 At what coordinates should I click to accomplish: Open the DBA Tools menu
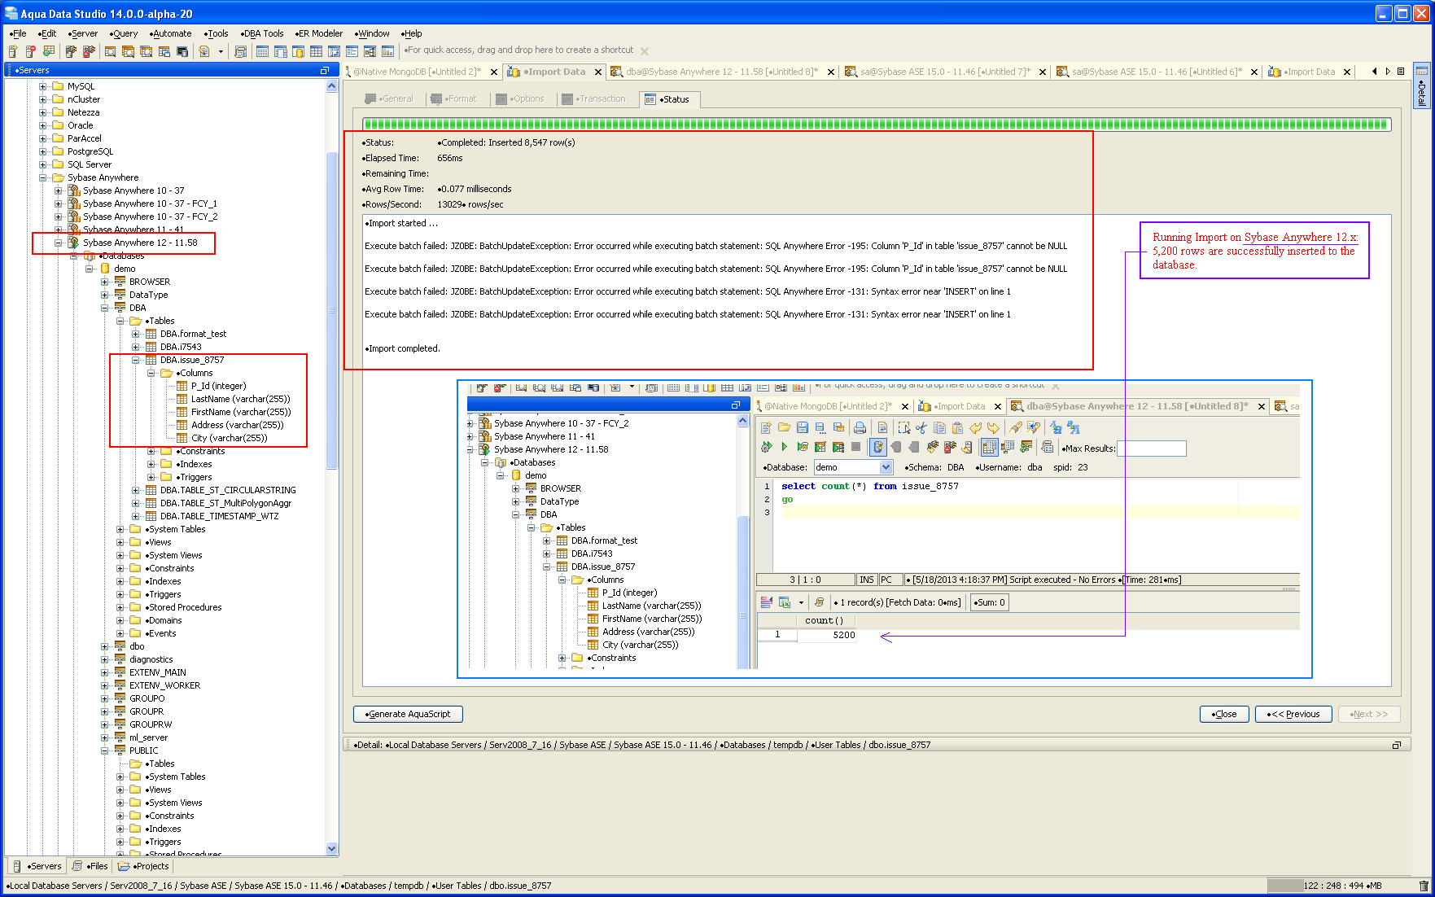pyautogui.click(x=262, y=33)
